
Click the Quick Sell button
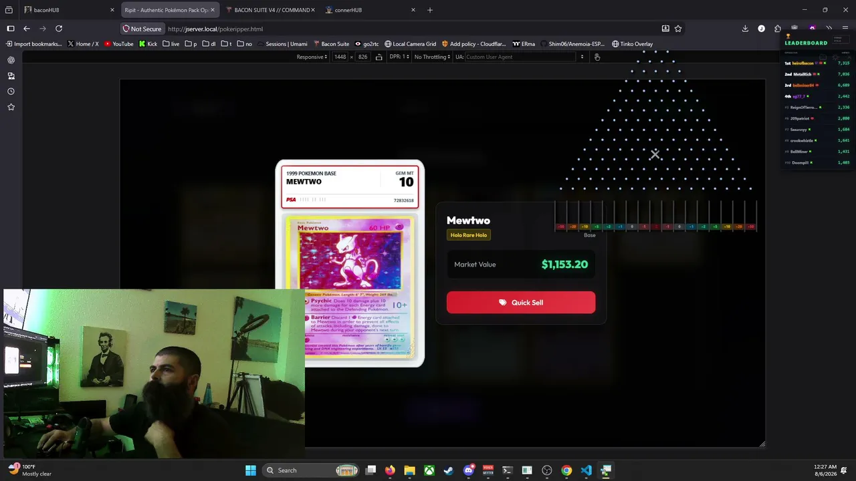pos(521,303)
